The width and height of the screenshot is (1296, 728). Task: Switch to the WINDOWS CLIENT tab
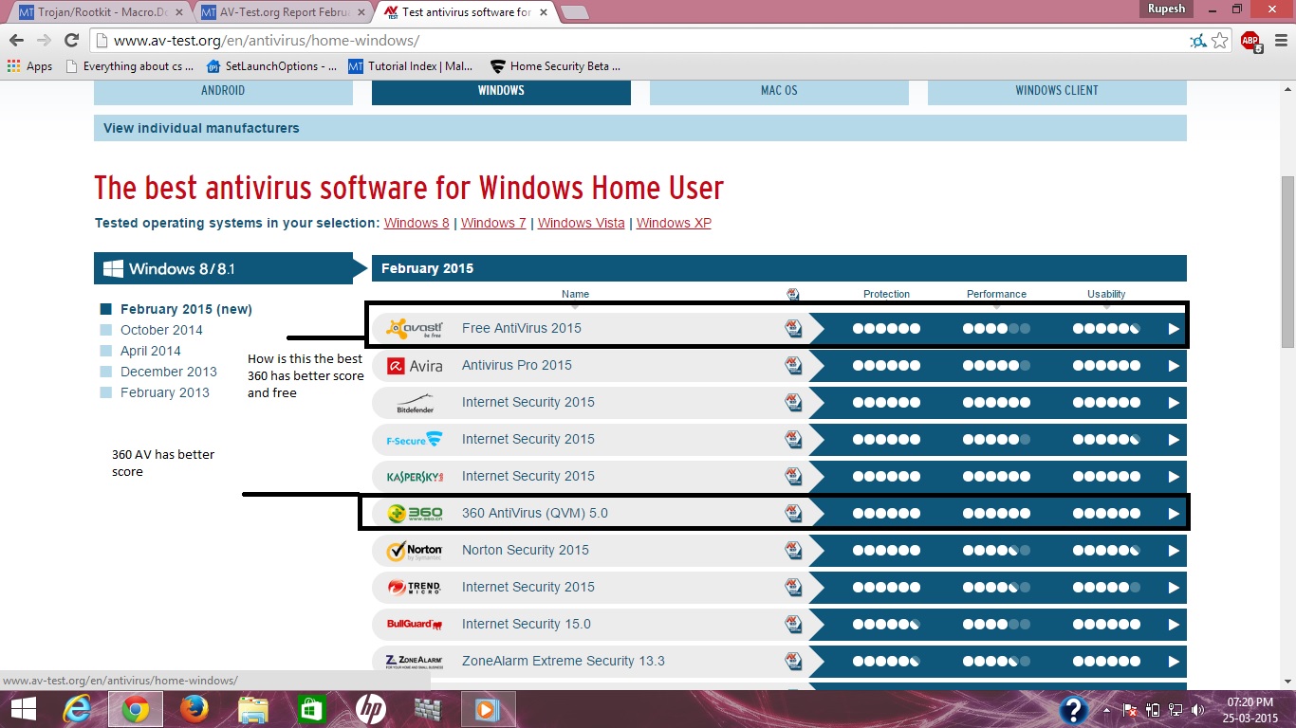point(1057,91)
